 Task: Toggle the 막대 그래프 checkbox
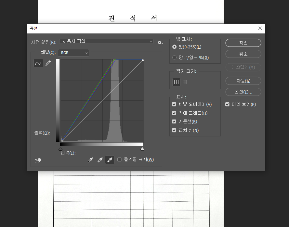coord(174,113)
